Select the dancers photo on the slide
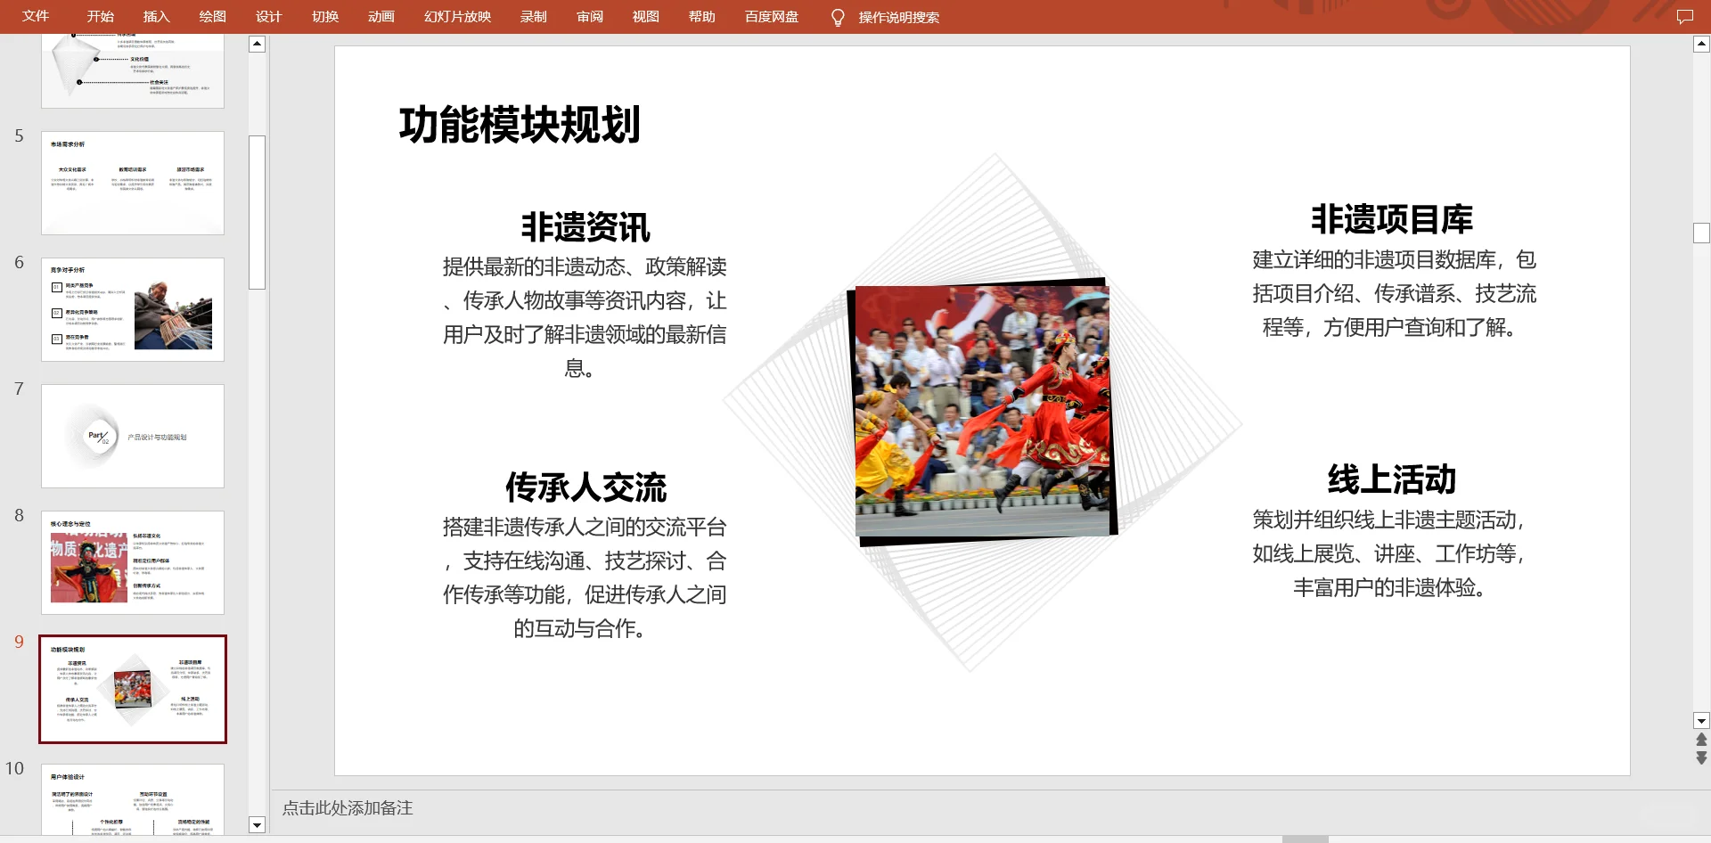The height and width of the screenshot is (843, 1711). click(982, 411)
